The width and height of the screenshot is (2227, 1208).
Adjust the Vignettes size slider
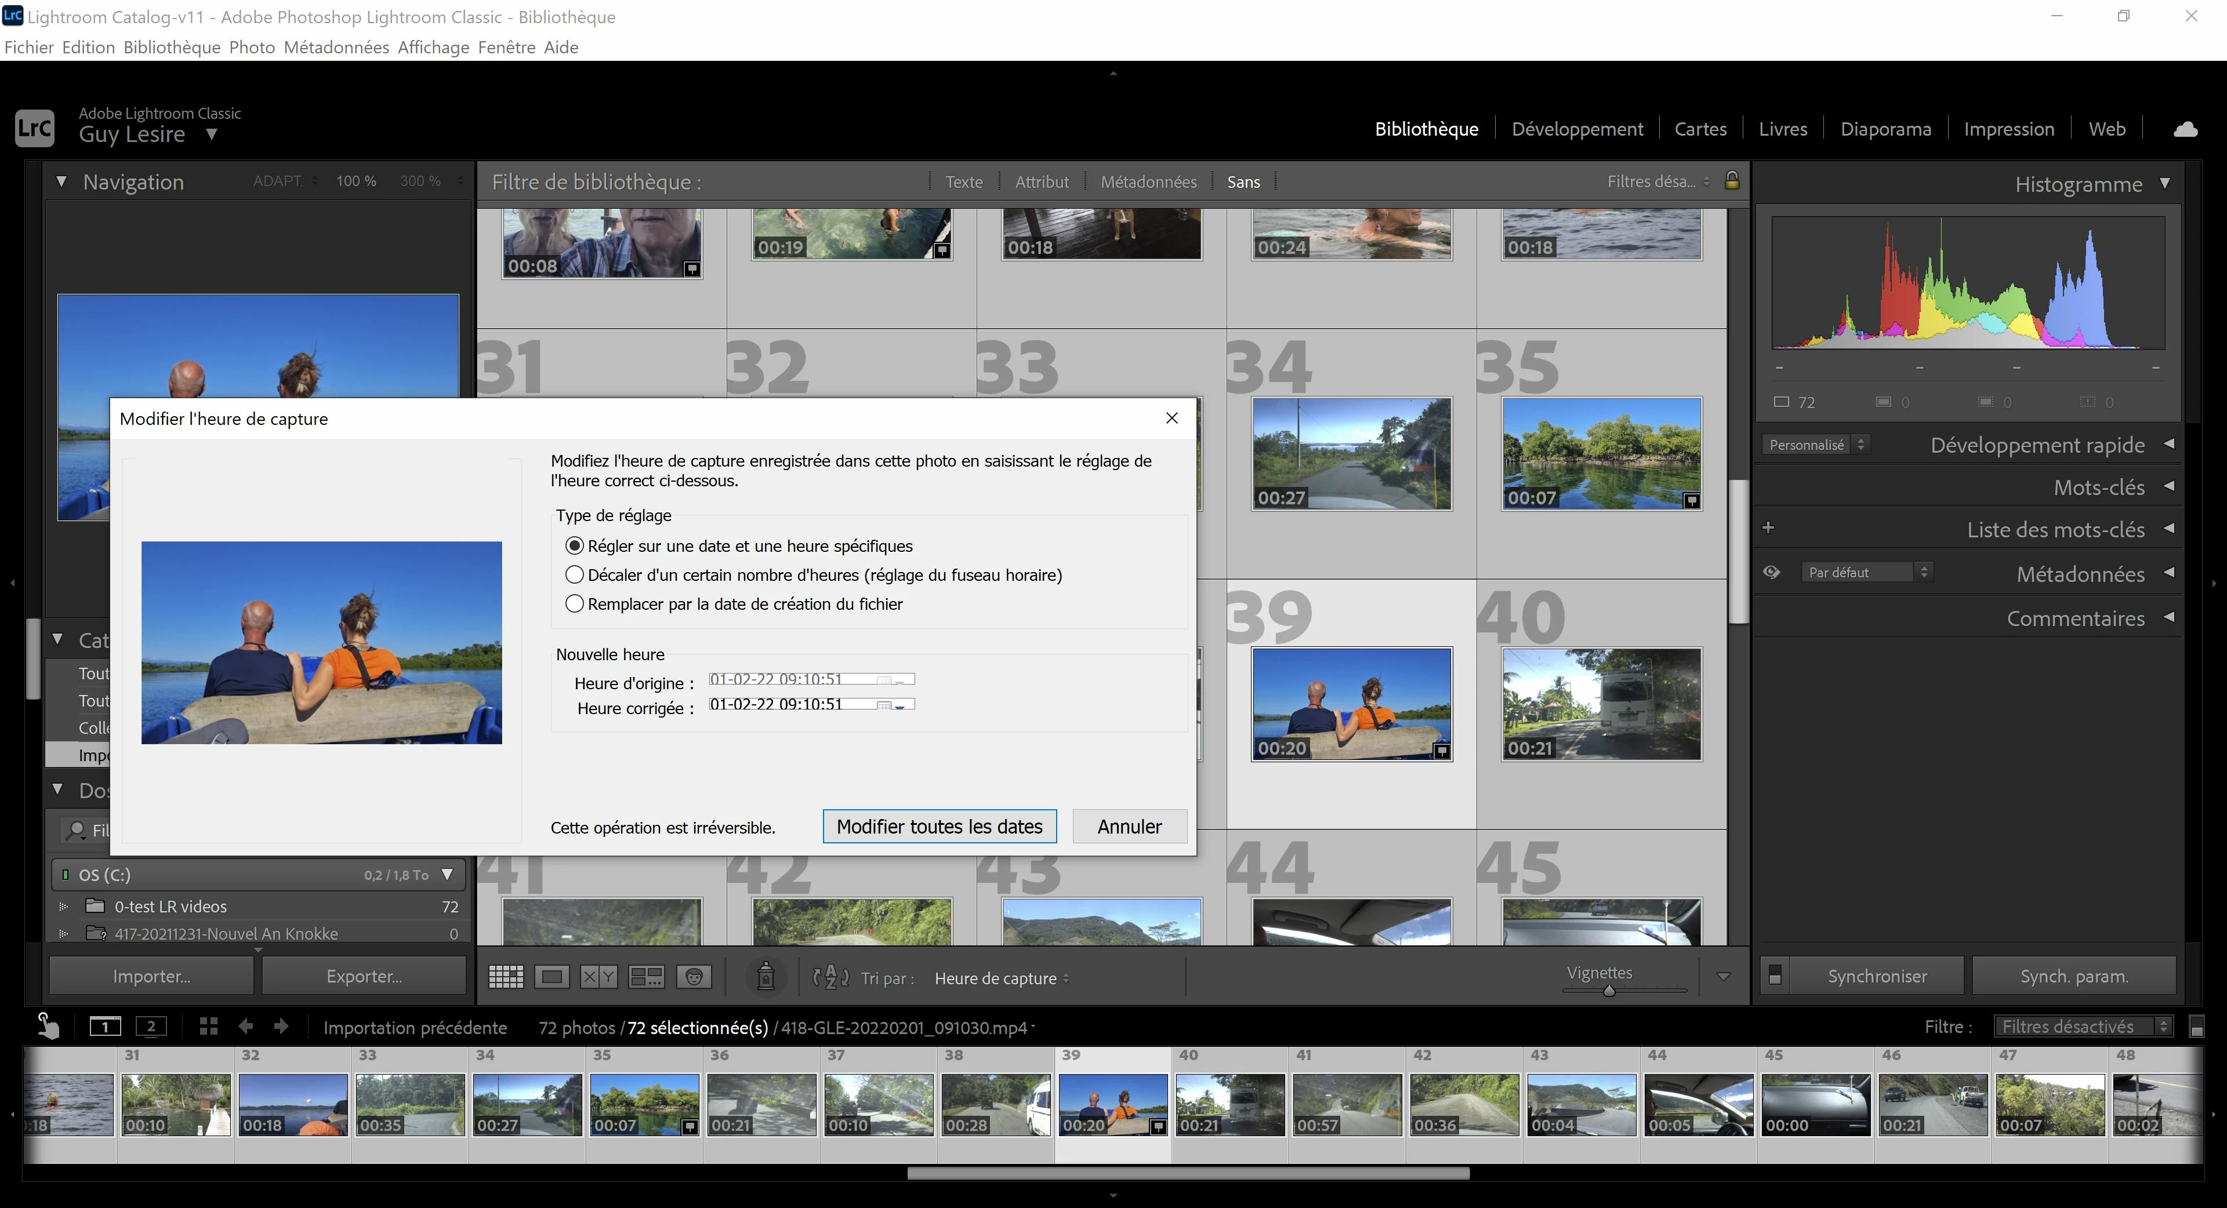1609,991
